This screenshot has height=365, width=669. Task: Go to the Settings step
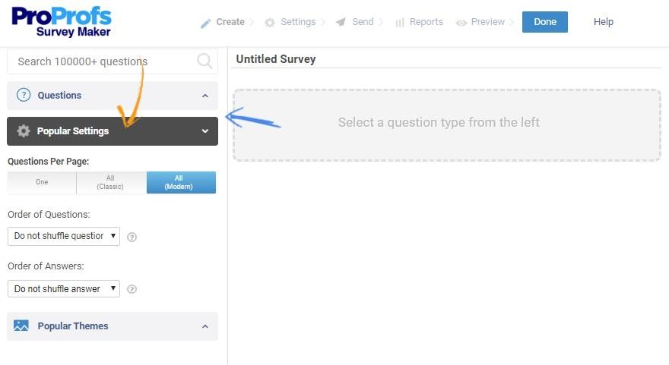click(297, 22)
